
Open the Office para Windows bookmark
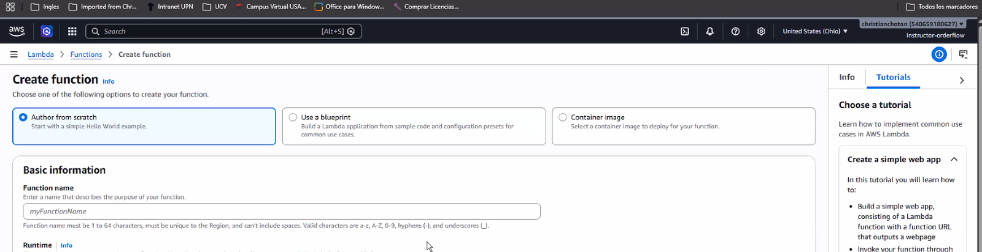click(x=349, y=7)
